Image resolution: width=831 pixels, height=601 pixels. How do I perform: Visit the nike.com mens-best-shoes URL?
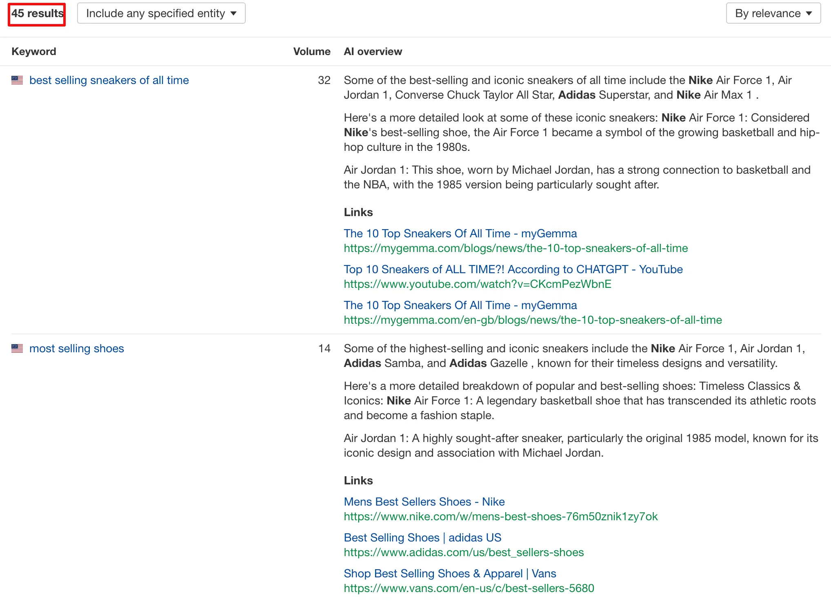(x=501, y=517)
